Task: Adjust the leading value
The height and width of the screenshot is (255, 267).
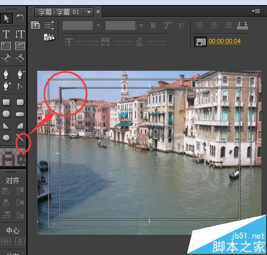Action: [x=157, y=42]
